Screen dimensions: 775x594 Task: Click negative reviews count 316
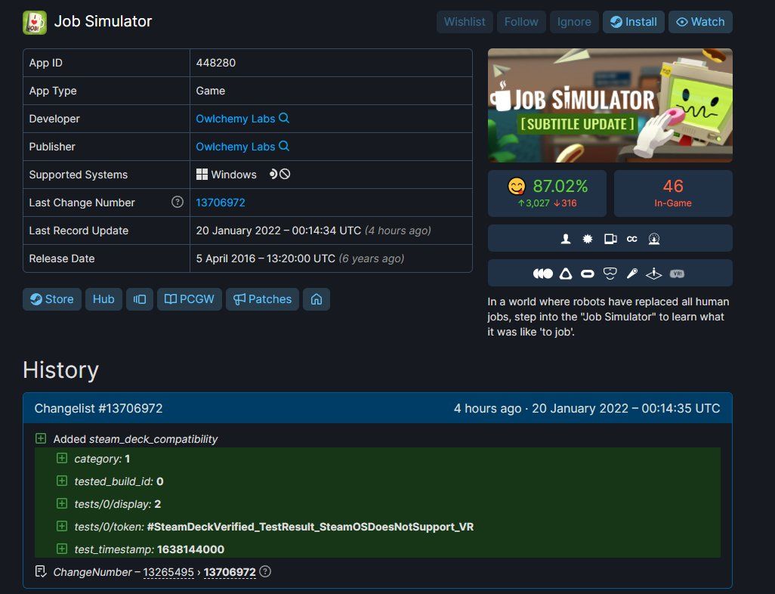tap(565, 203)
